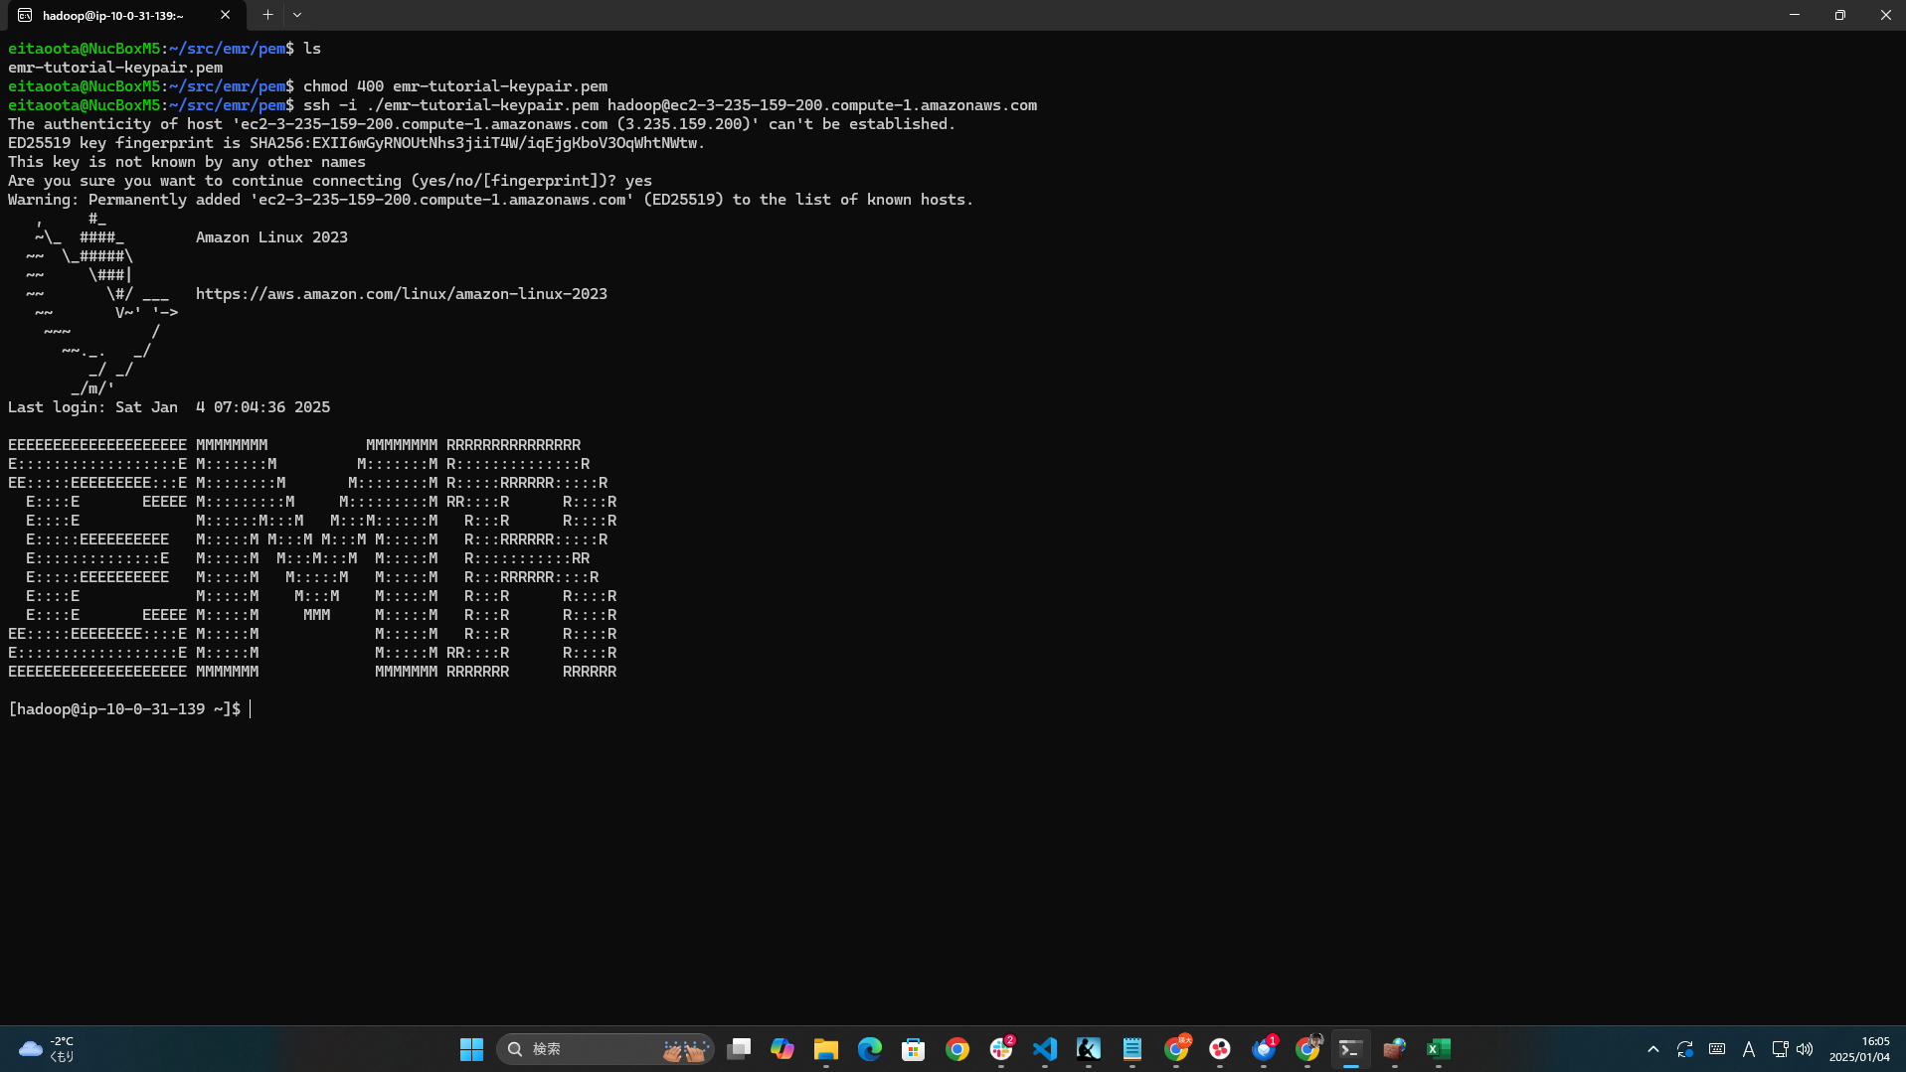Screen dimensions: 1906x1072
Task: Click the 'emr-tutorial-keypair.pem' ls output line
Action: pos(115,68)
